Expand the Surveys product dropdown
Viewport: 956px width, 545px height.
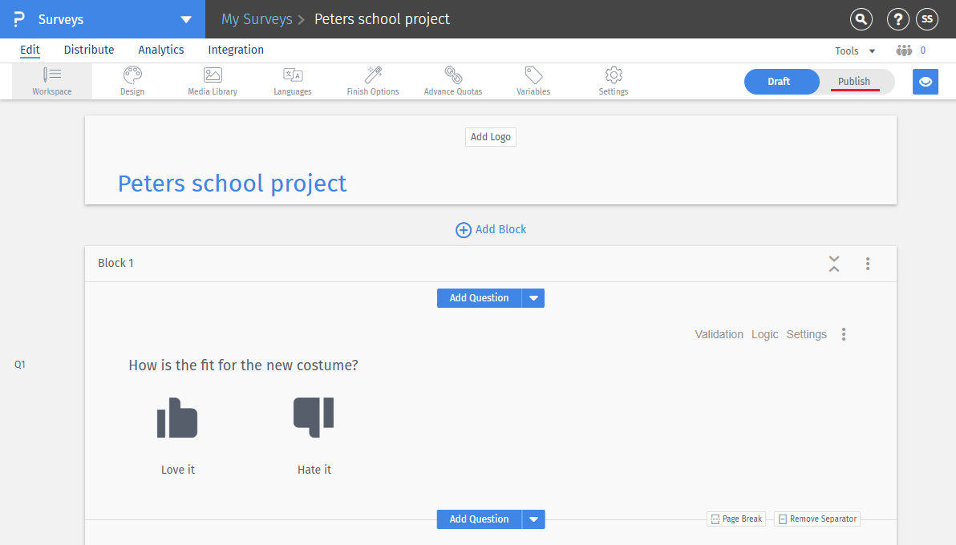pyautogui.click(x=186, y=19)
